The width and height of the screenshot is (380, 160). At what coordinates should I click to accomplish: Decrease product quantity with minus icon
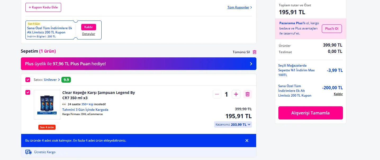point(217,94)
